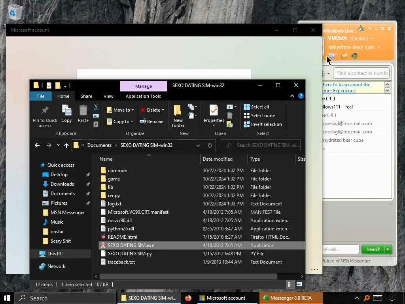Click the Large icons view in status bar
The width and height of the screenshot is (405, 304).
tap(299, 284)
